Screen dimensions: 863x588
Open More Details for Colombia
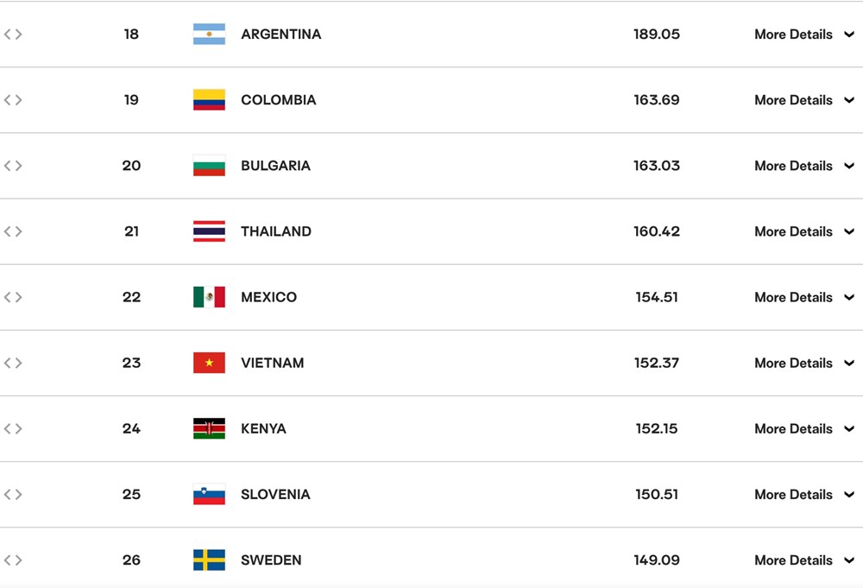click(793, 100)
